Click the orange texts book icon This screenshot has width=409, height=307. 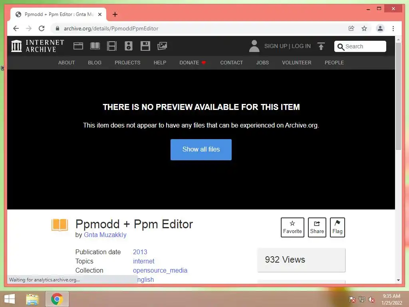tap(60, 225)
